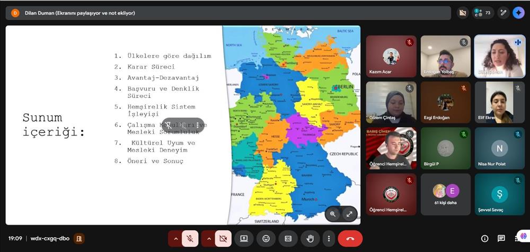Screen dimensions: 530x252
Task: Open meeting details info icon
Action: point(484,239)
